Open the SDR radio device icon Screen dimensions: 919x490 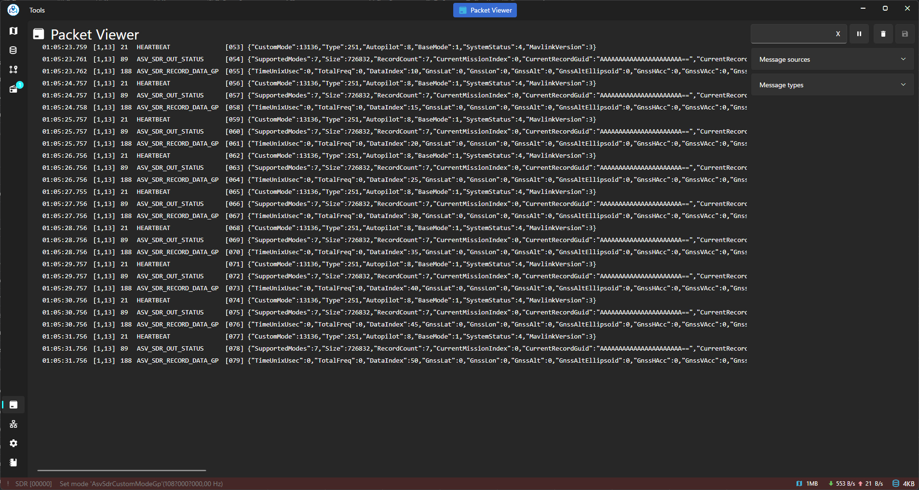pos(14,89)
